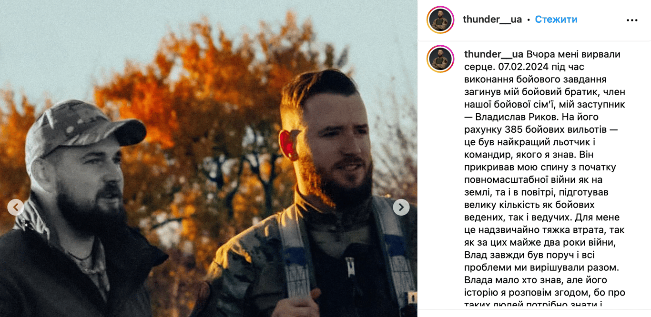The image size is (651, 317).
Task: Follow the account via Стежити
Action: click(x=556, y=20)
